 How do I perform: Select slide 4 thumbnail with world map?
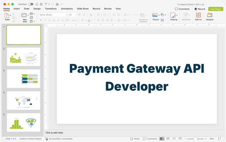point(24,101)
